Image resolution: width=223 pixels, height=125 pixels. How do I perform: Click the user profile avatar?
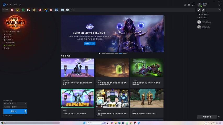point(199,5)
